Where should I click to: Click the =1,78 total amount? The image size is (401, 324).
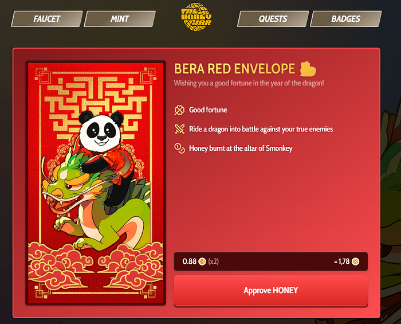pyautogui.click(x=342, y=261)
